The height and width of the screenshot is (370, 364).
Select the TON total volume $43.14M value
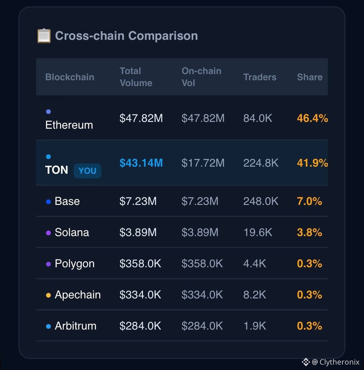click(x=141, y=163)
